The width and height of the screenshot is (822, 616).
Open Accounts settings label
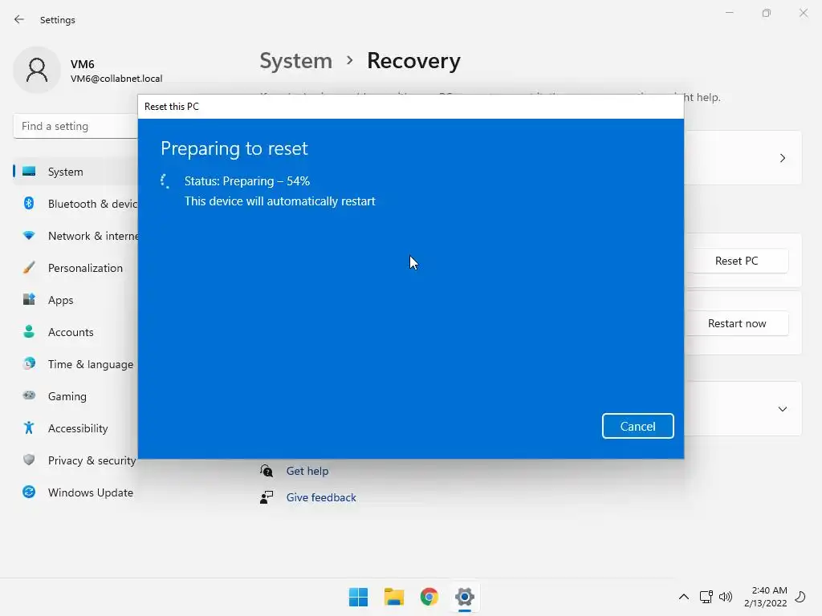pyautogui.click(x=71, y=332)
